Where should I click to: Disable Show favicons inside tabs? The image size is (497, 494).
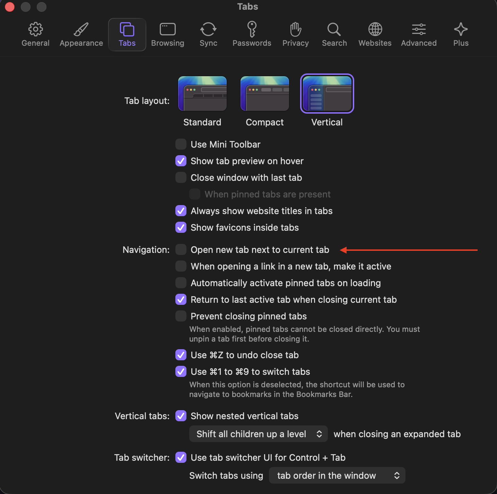[181, 228]
